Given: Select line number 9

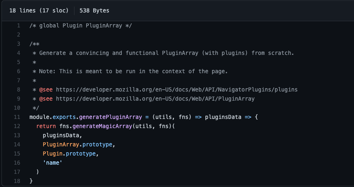Looking at the screenshot, I should coord(18,99).
